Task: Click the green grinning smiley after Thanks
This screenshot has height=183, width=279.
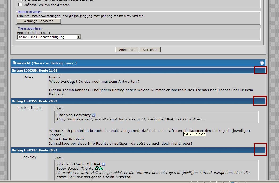Action: coord(97,168)
